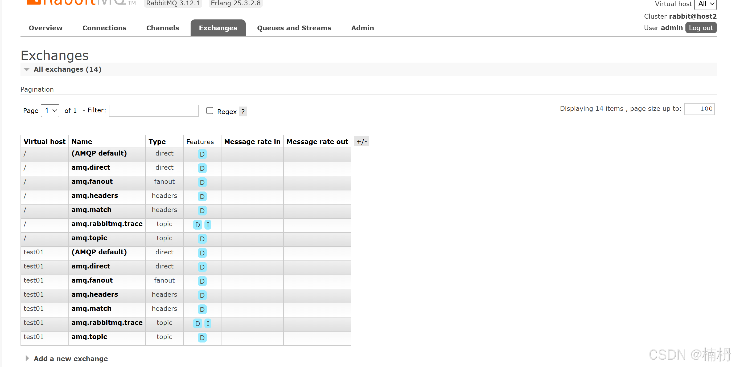
Task: Click the +/- column selector button
Action: pyautogui.click(x=361, y=141)
